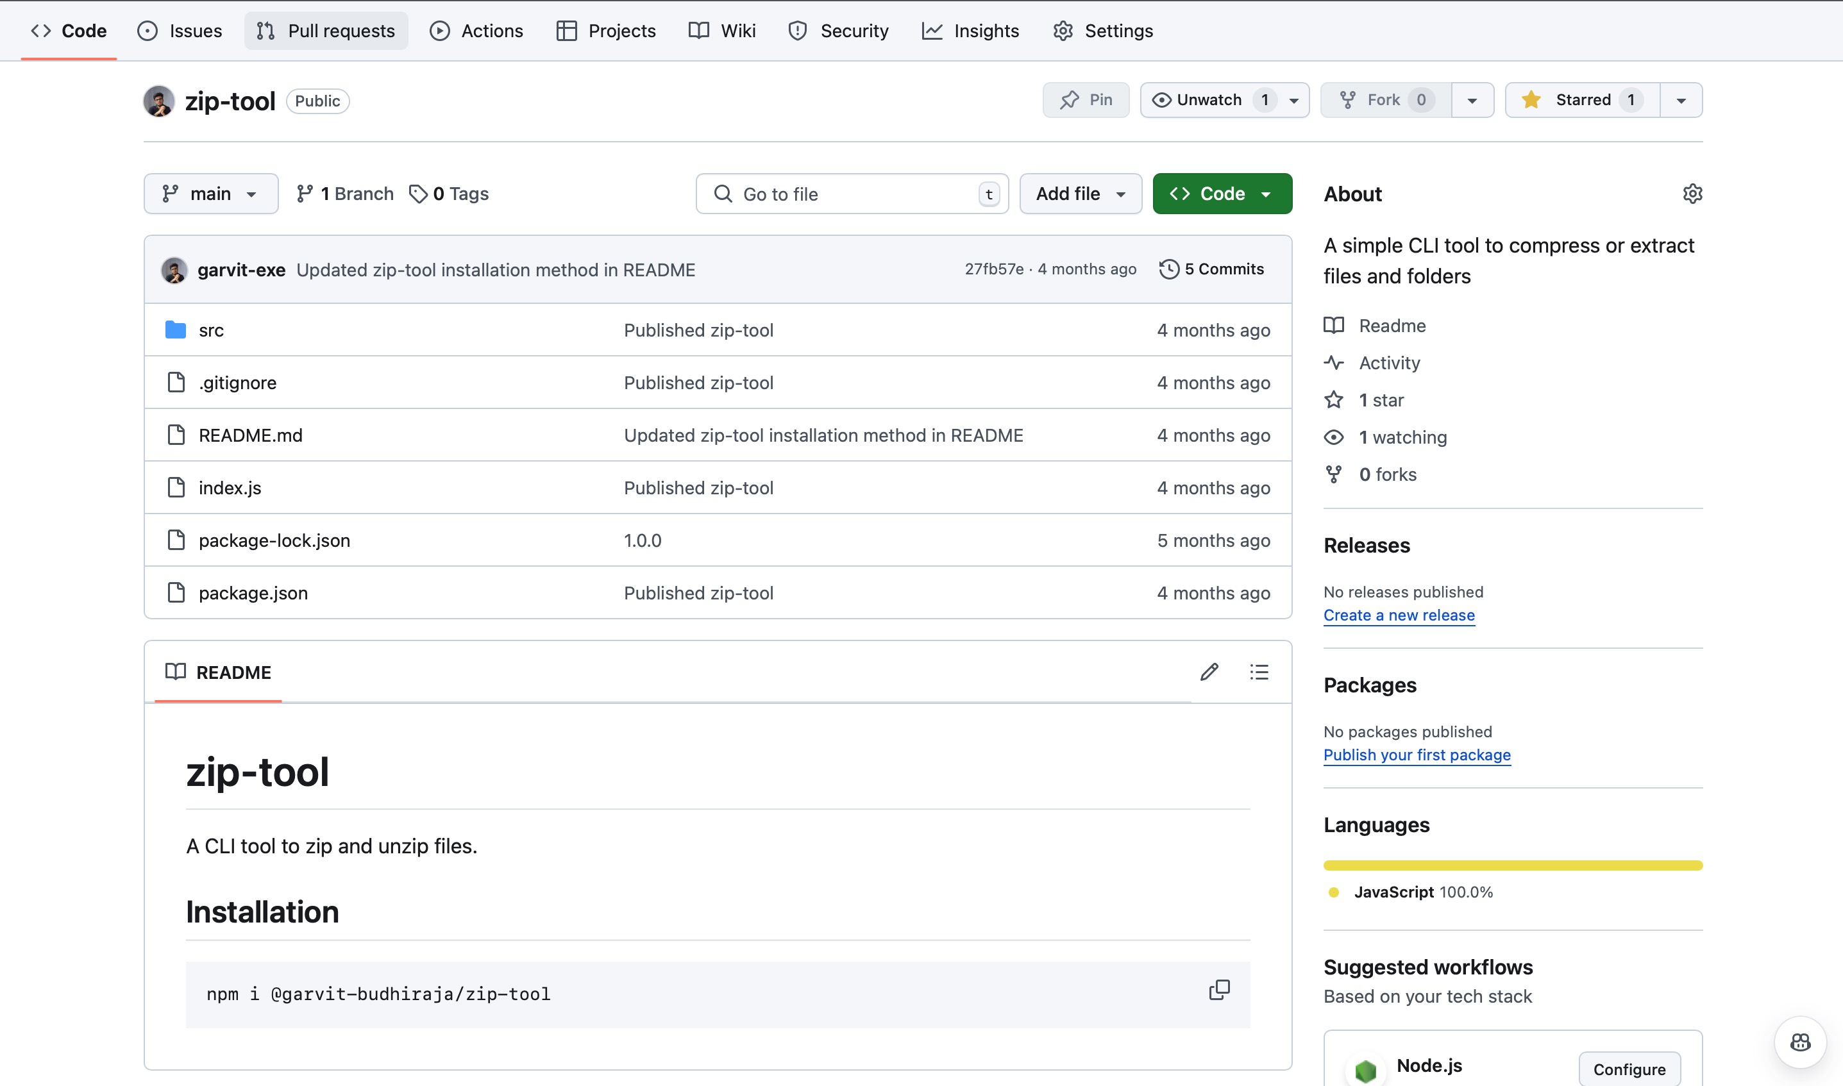
Task: Open the Add file dropdown
Action: click(1080, 194)
